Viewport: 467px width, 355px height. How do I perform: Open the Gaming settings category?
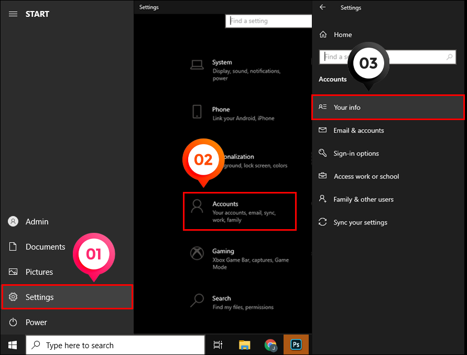click(x=240, y=259)
